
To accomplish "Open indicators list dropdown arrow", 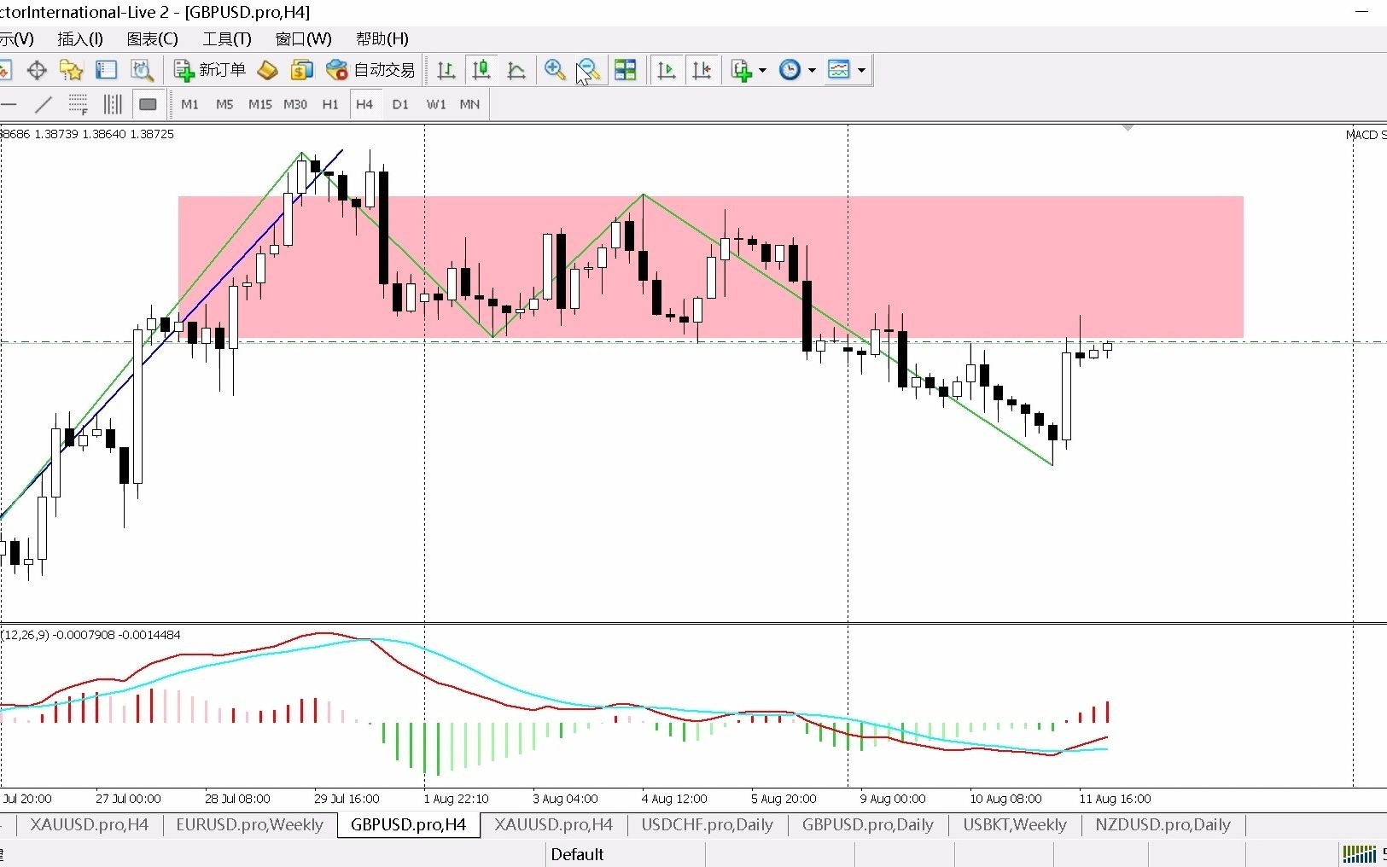I will [x=762, y=70].
